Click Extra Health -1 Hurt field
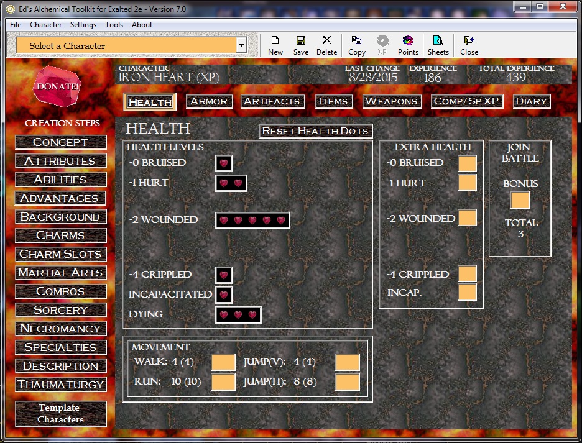Screen dimensions: 582x443 [x=467, y=183]
